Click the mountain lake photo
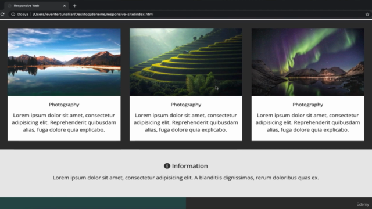372x209 pixels. 64,62
